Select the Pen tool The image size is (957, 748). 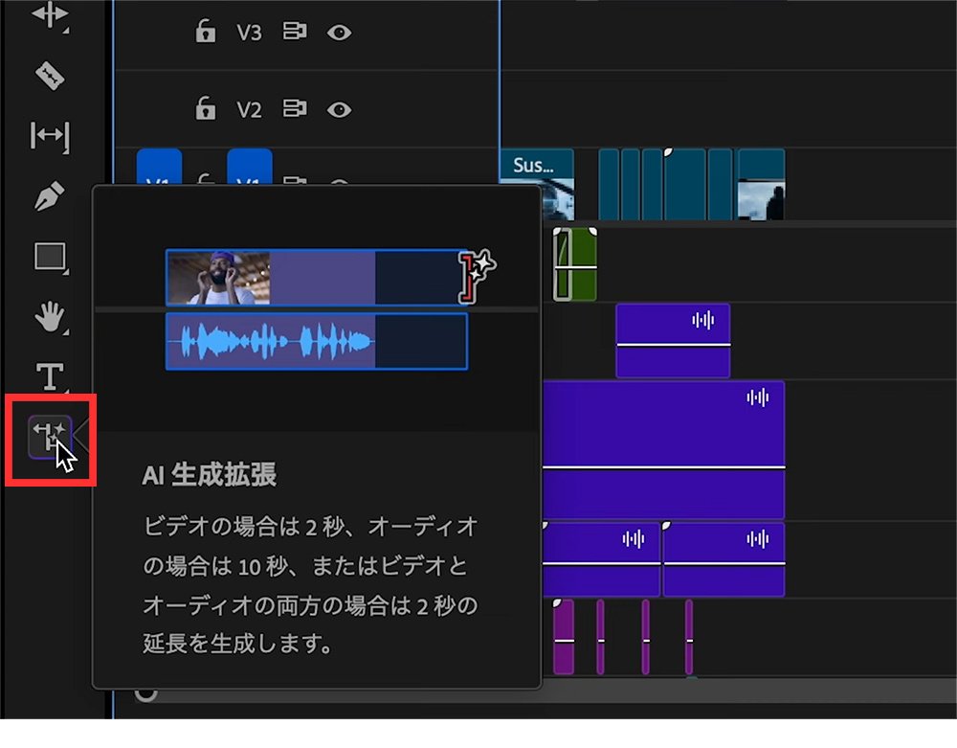tap(50, 196)
